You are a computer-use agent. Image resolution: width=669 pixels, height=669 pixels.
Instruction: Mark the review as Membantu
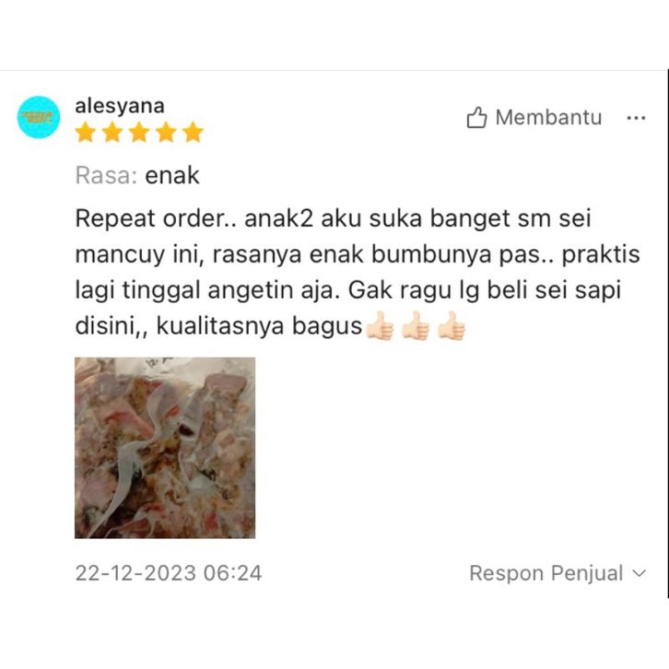tap(534, 117)
